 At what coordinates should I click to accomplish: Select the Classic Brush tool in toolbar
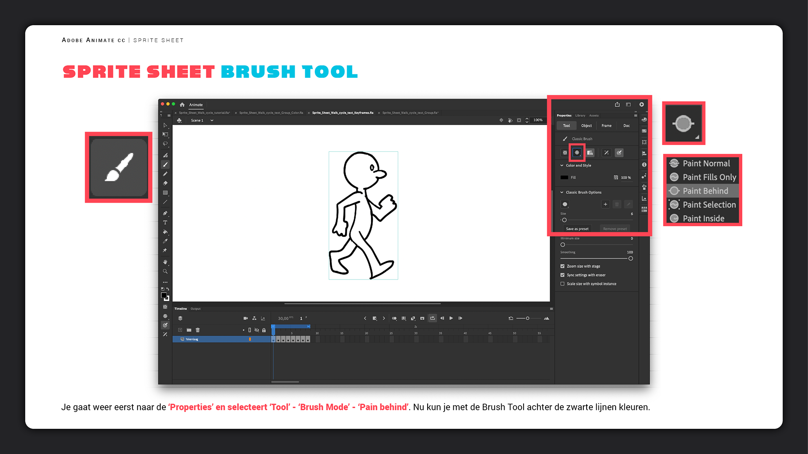coord(165,165)
